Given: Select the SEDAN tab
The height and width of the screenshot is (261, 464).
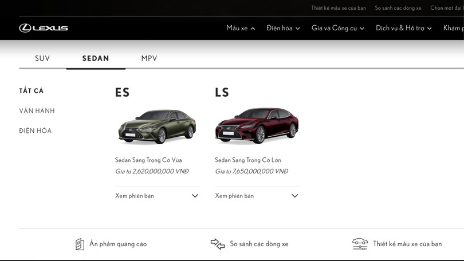Looking at the screenshot, I should 96,58.
